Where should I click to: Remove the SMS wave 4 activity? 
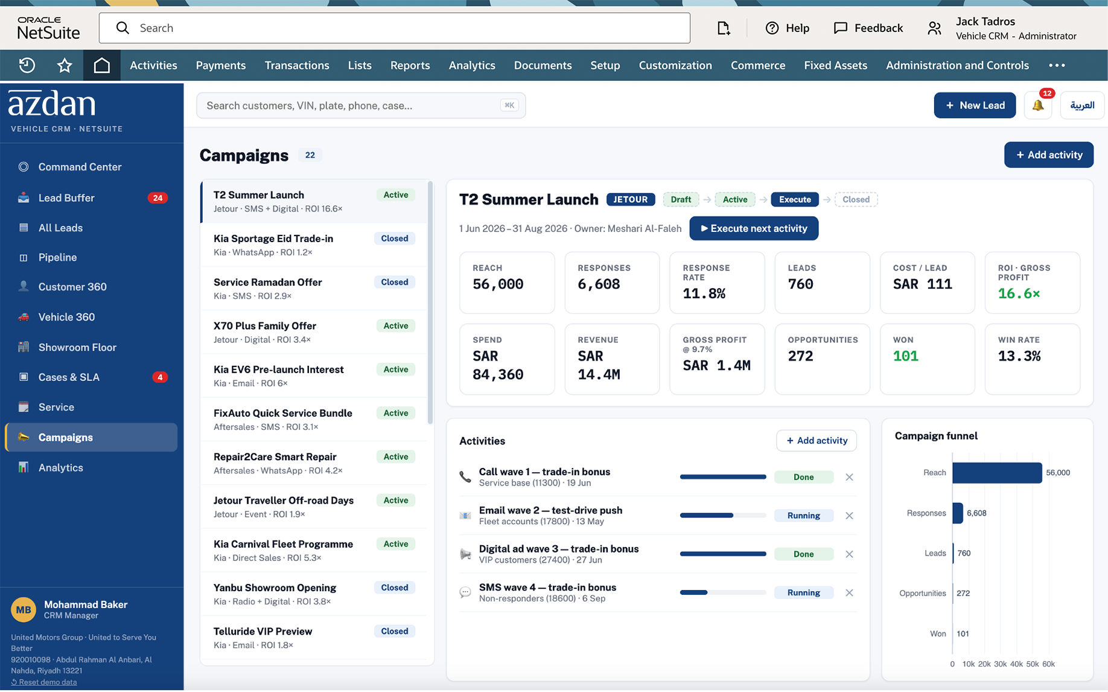[x=849, y=593]
